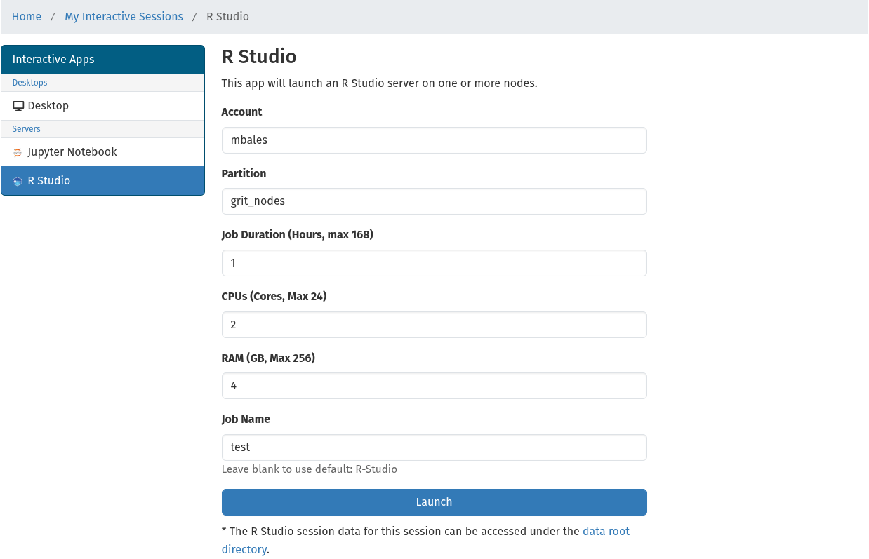Click the Interactive Apps panel header

pos(102,60)
